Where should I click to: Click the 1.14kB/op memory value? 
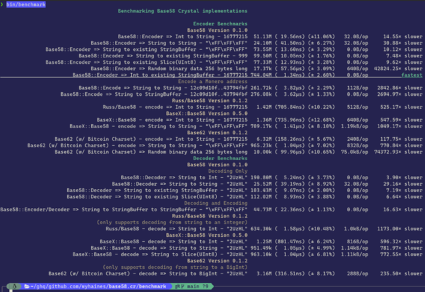tap(355, 248)
